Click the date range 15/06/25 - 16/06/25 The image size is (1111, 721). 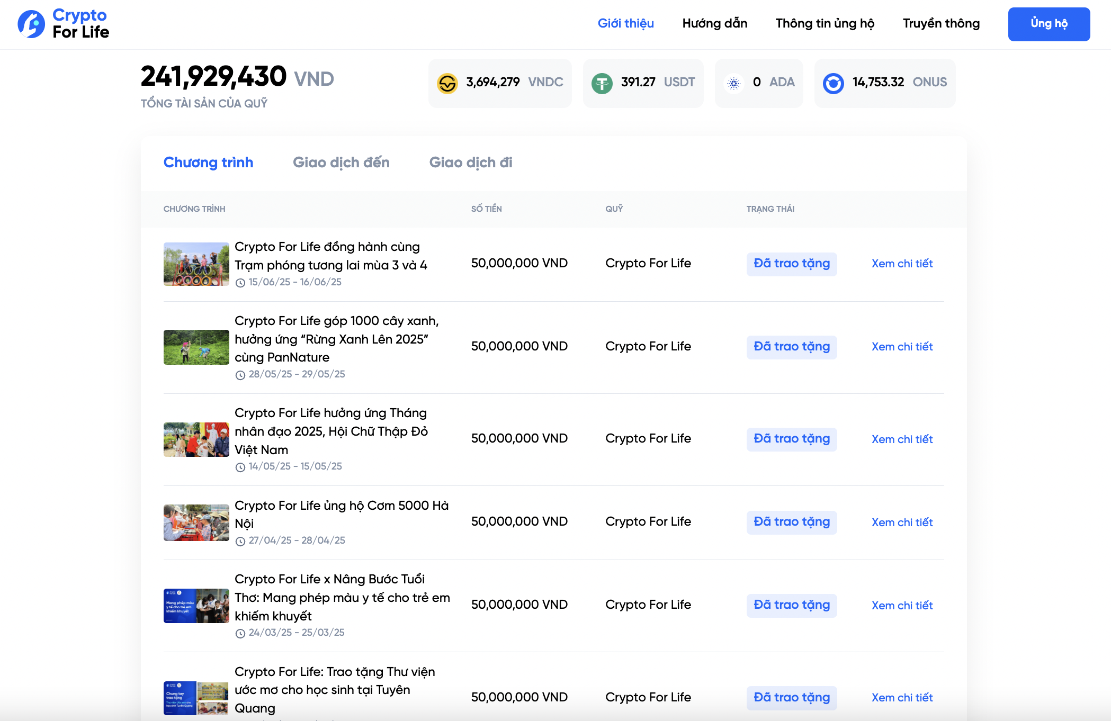point(295,282)
